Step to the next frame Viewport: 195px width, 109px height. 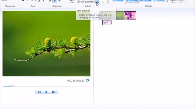click(54, 92)
